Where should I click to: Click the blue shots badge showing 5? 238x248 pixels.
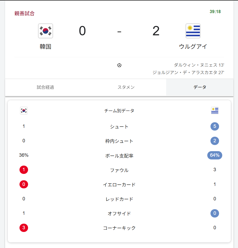pos(214,126)
